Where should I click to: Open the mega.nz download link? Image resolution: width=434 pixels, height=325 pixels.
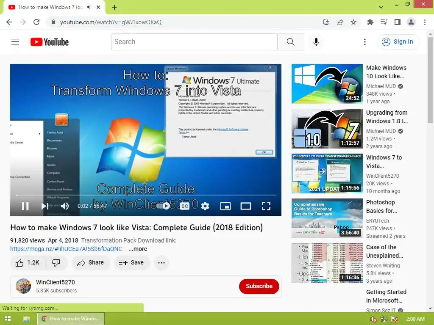(67, 249)
